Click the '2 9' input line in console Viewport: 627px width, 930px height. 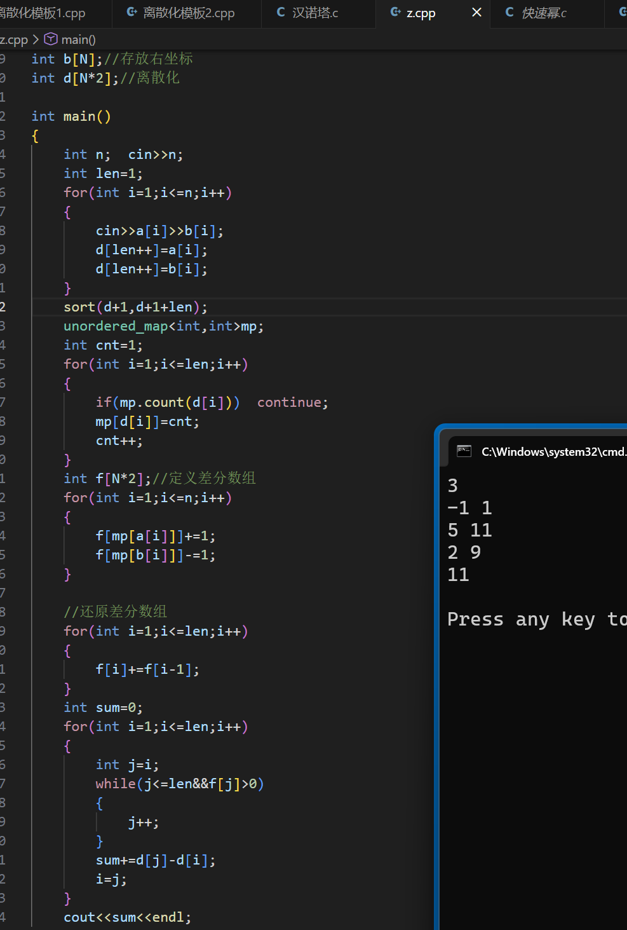[x=464, y=552]
